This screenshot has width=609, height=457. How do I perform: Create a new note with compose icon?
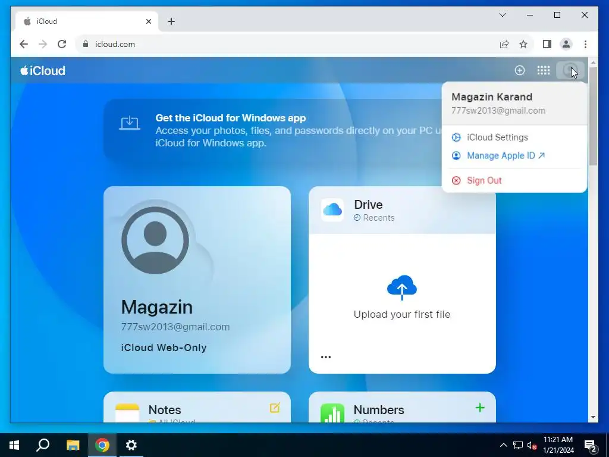coord(275,408)
